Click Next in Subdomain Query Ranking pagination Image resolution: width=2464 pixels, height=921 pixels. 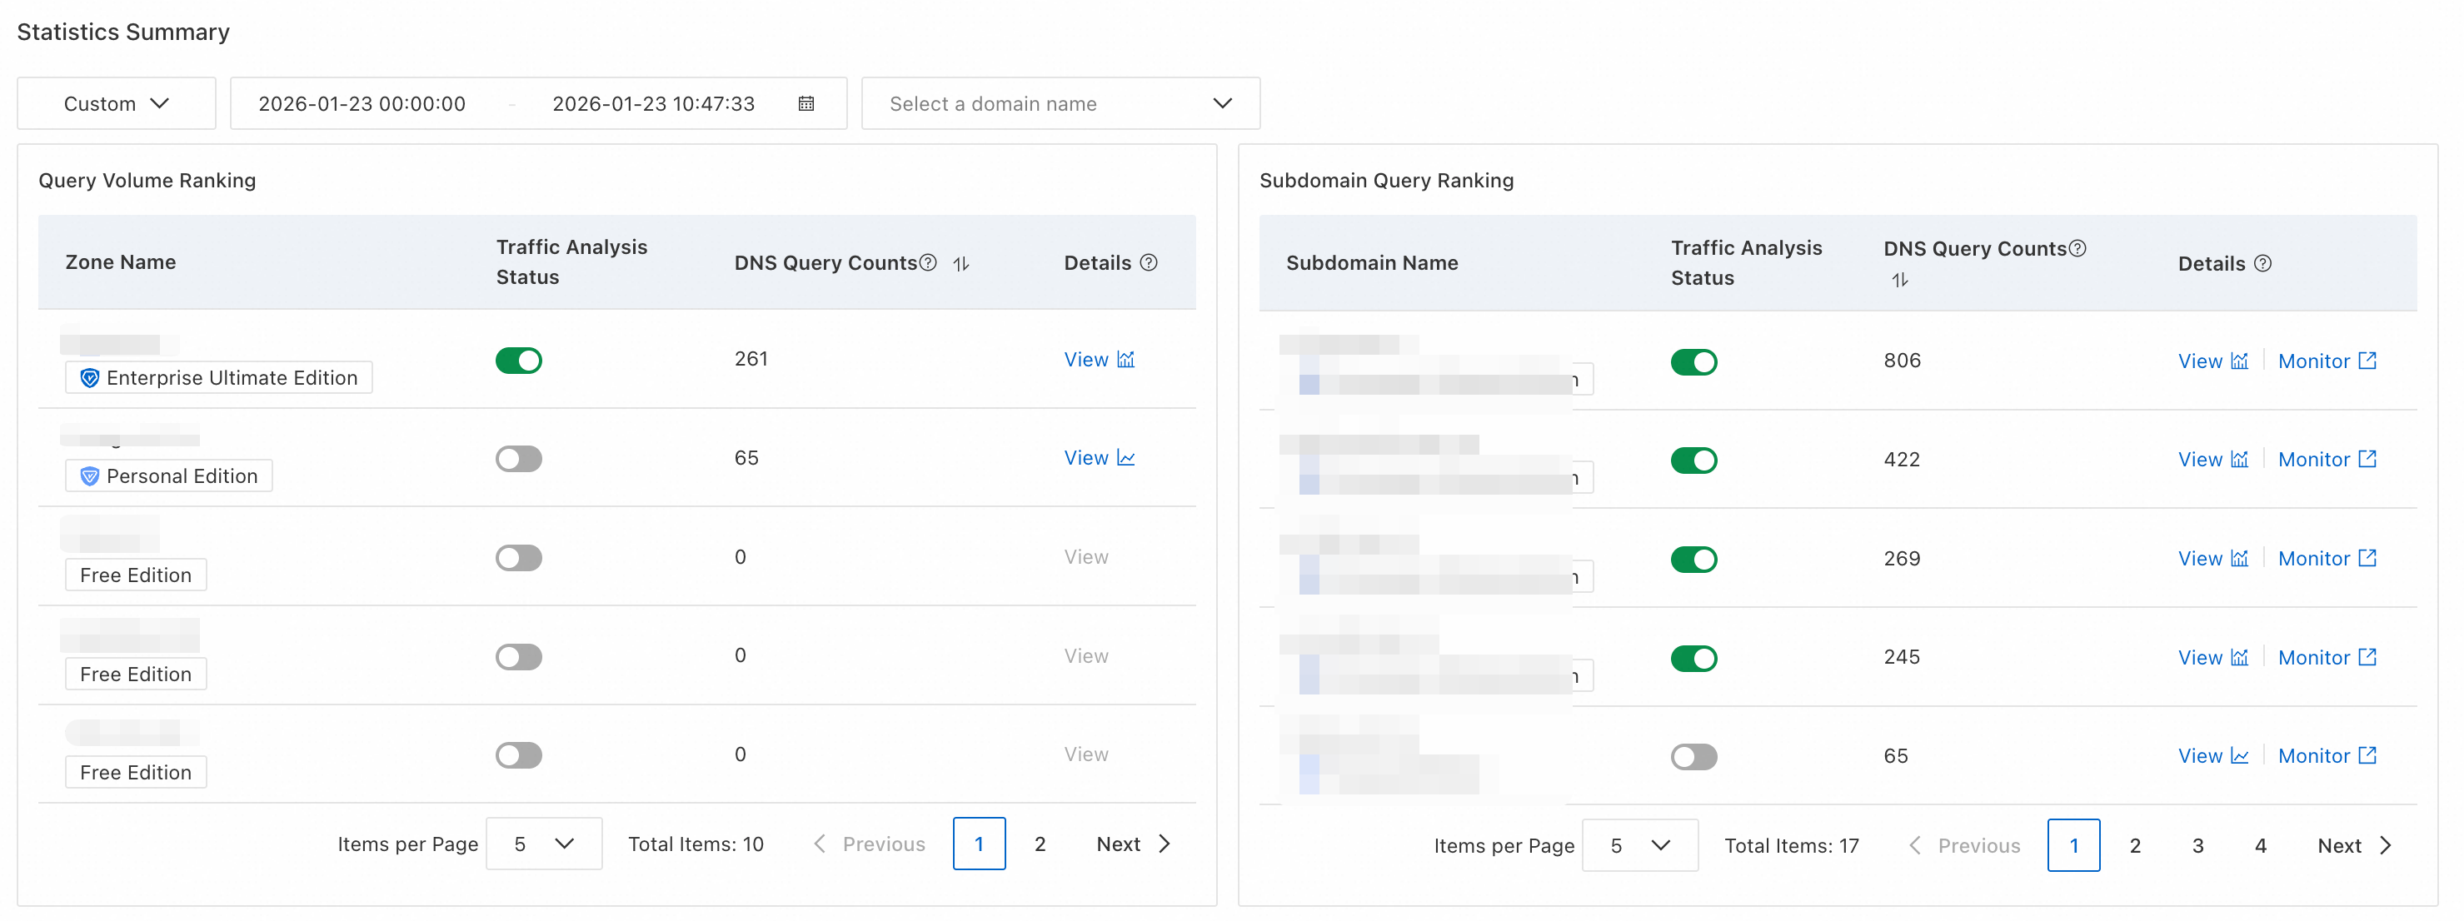2353,844
